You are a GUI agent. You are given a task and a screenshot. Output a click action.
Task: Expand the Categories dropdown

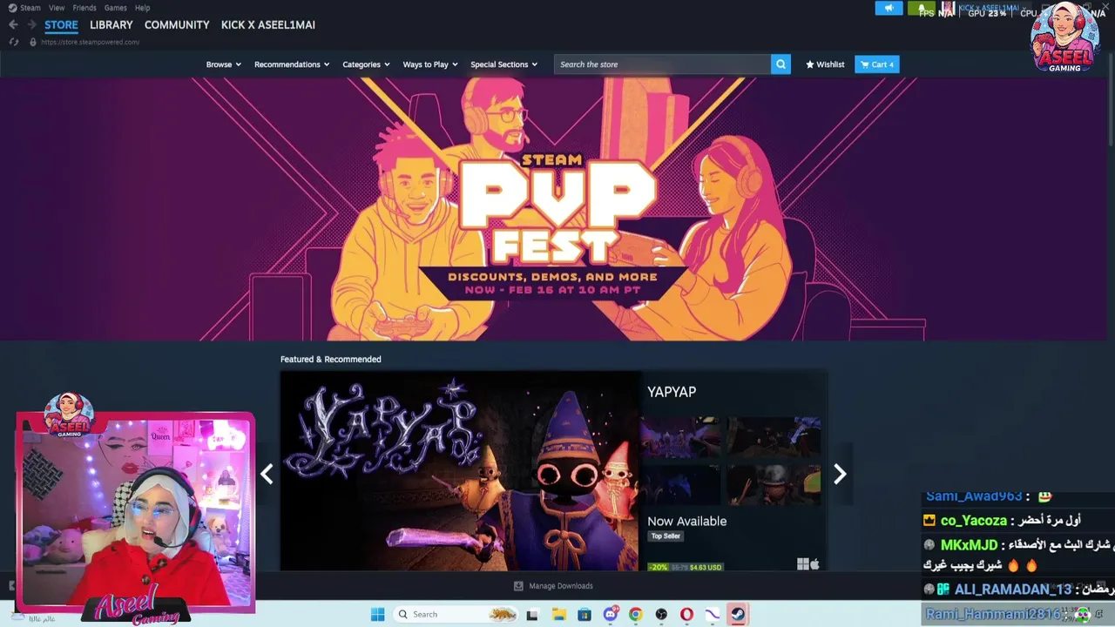(x=366, y=64)
